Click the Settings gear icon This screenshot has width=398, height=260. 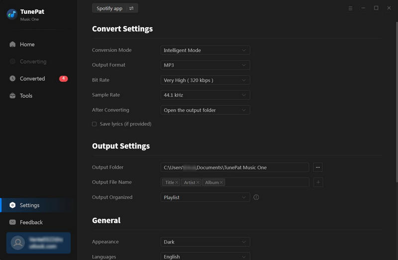click(x=12, y=205)
